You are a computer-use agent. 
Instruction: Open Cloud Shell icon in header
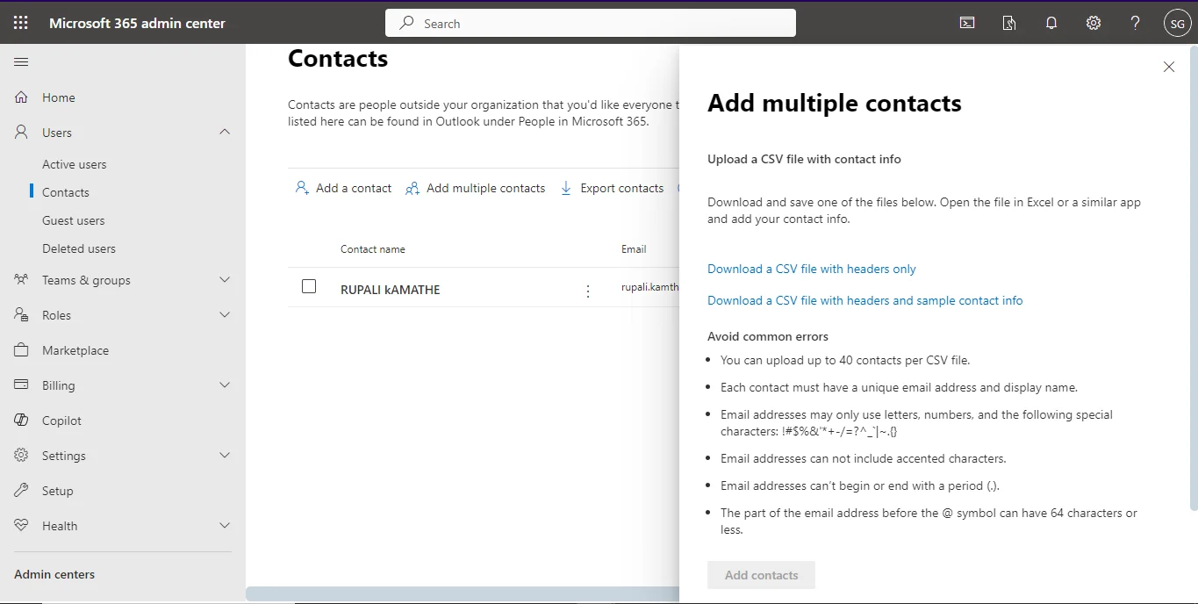[x=967, y=23]
